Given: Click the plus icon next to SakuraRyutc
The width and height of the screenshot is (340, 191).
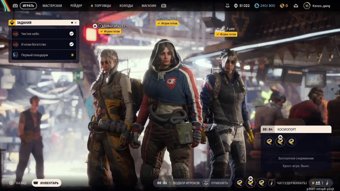Looking at the screenshot, I should [x=100, y=26].
